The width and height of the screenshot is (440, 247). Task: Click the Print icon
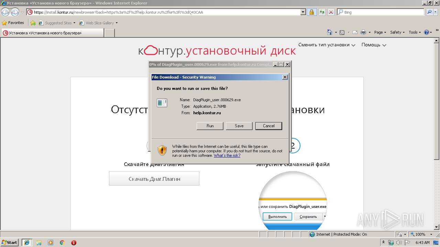pos(363,32)
